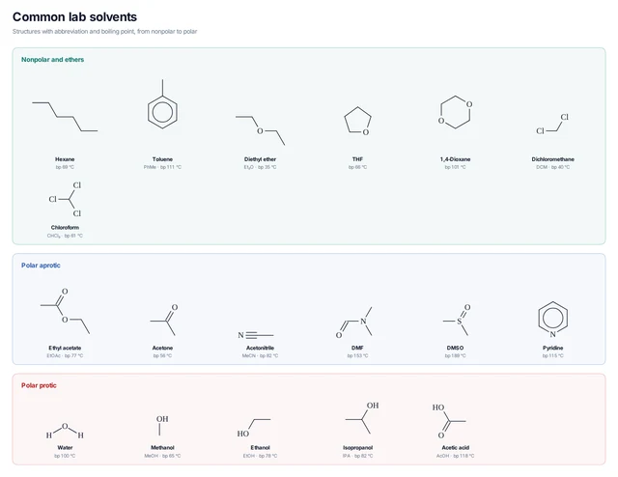The height and width of the screenshot is (477, 618).
Task: Select the 'Nonpolar and ethers' section heading
Action: tap(52, 60)
